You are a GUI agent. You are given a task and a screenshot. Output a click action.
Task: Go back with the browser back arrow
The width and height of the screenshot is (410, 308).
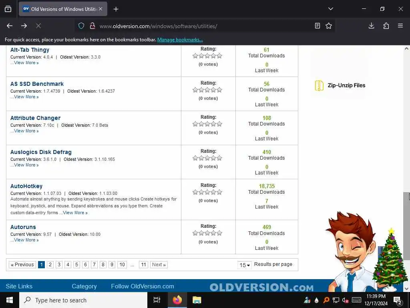tap(10, 26)
